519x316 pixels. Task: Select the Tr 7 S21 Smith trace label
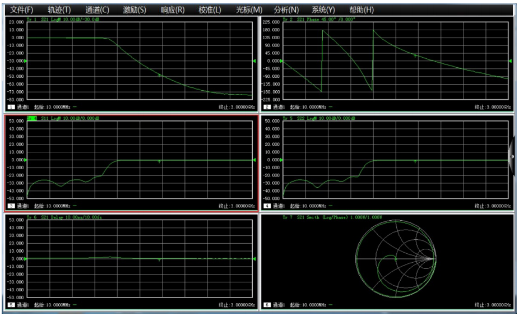tap(332, 217)
